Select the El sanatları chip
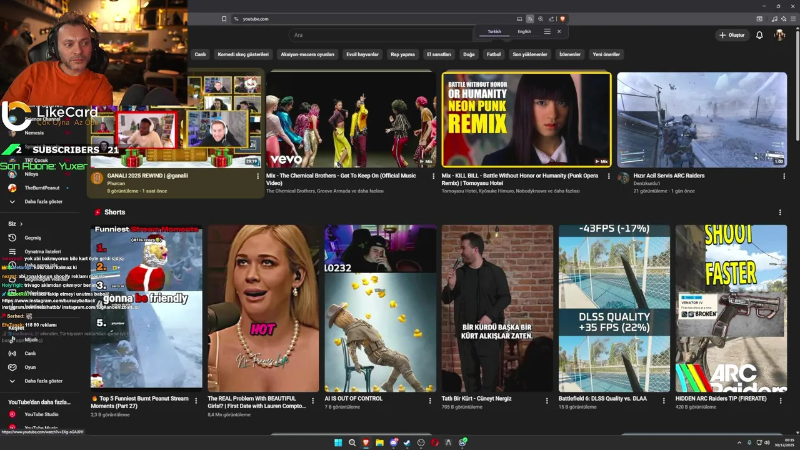The image size is (800, 450). (x=439, y=54)
